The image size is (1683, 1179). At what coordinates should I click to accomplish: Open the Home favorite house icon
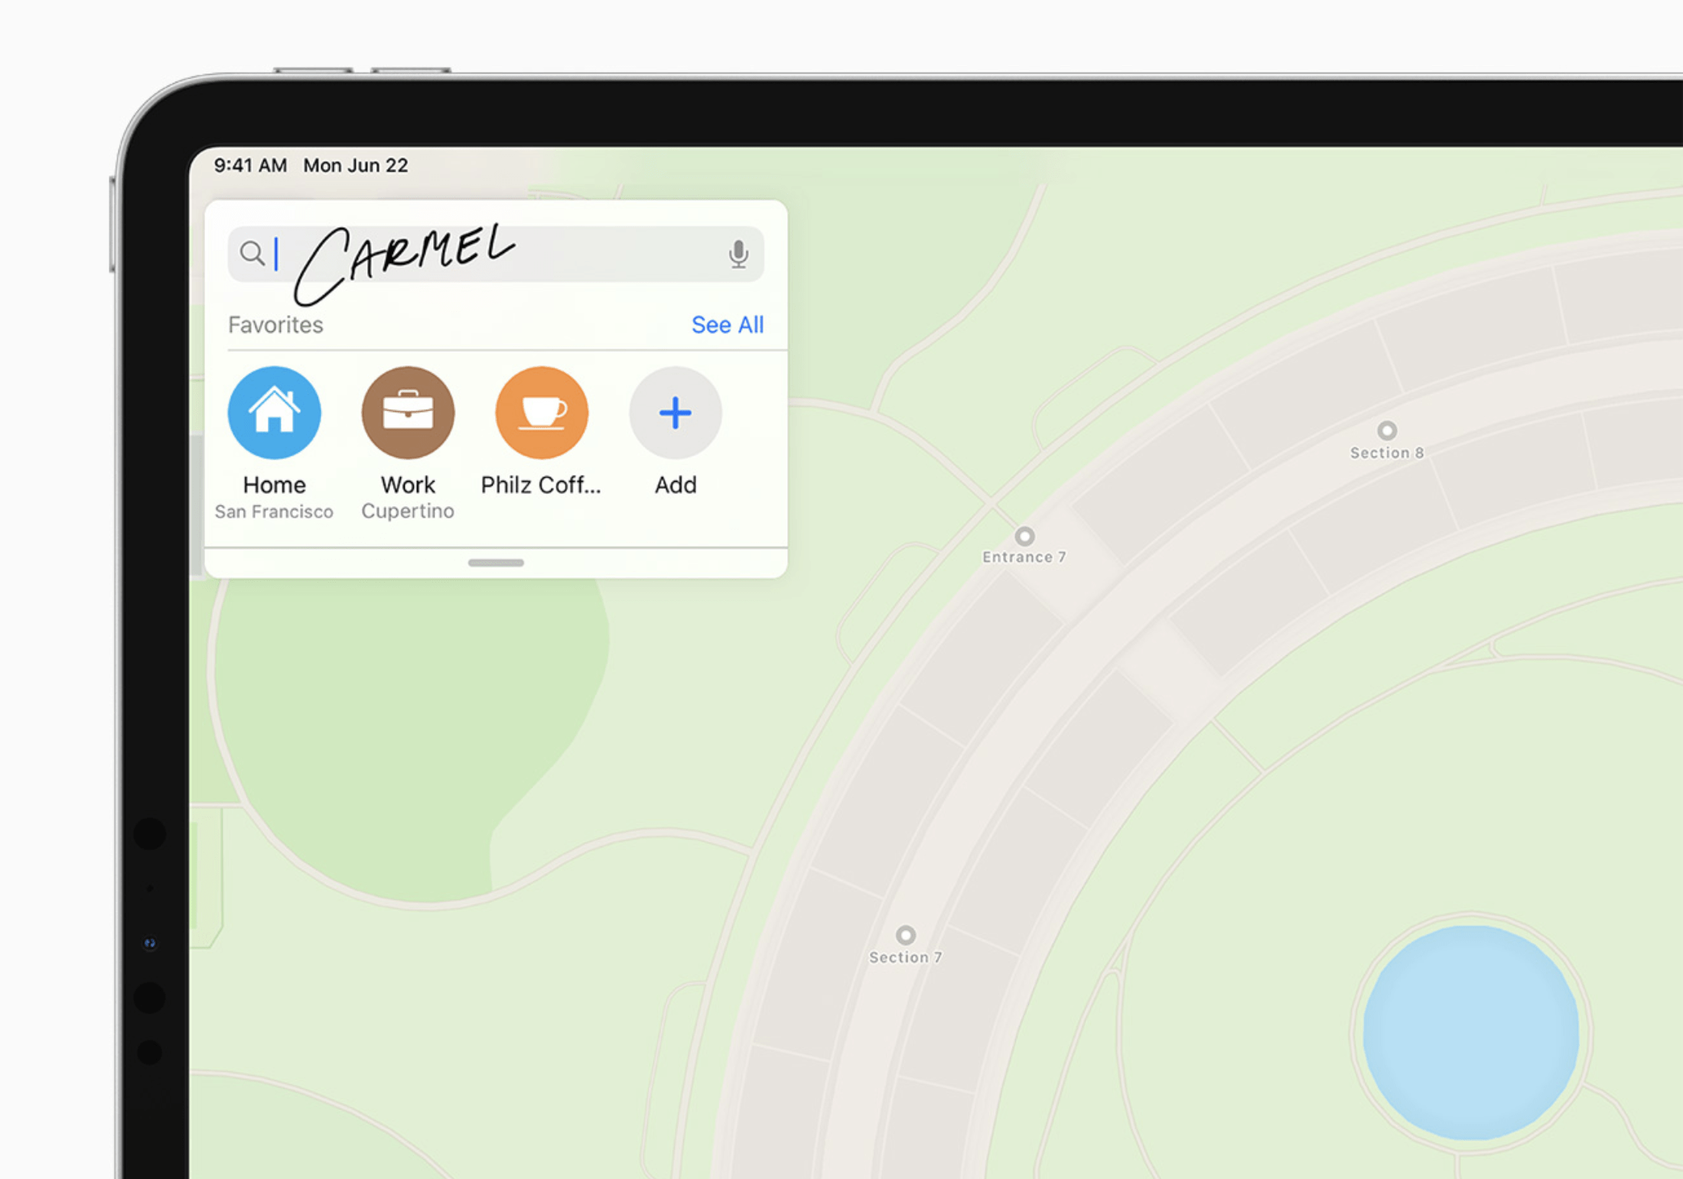[x=274, y=413]
